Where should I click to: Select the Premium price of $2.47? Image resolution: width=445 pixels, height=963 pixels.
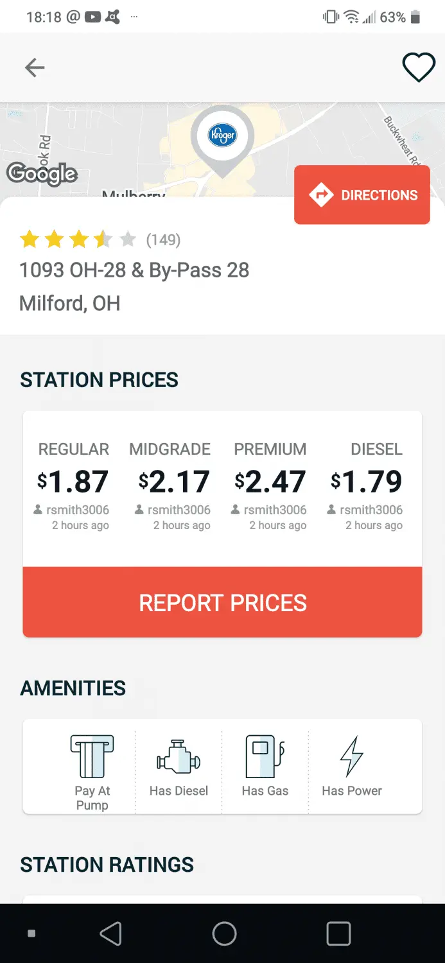click(270, 482)
